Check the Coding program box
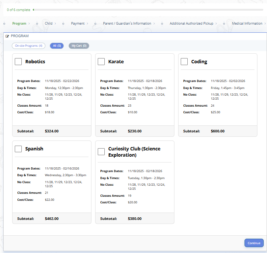This screenshot has height=253, width=267. click(x=184, y=61)
